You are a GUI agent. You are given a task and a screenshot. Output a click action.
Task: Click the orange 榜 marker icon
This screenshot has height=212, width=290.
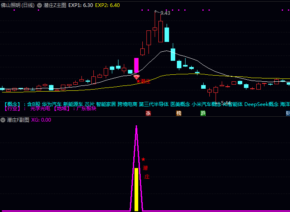click(179, 113)
